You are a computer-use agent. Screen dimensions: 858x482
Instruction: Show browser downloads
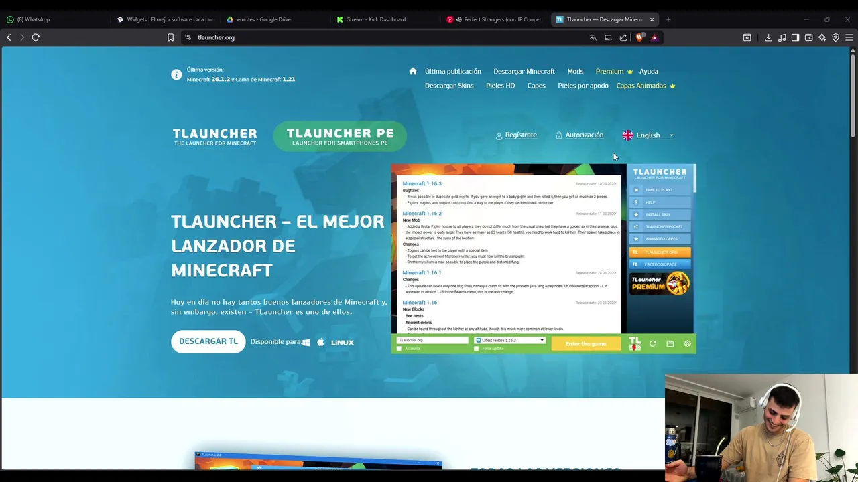click(768, 37)
